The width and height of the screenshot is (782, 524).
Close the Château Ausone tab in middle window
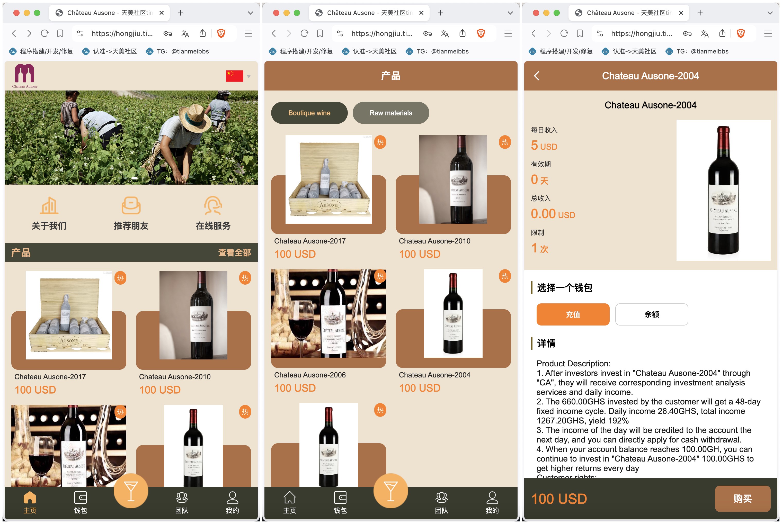[421, 13]
